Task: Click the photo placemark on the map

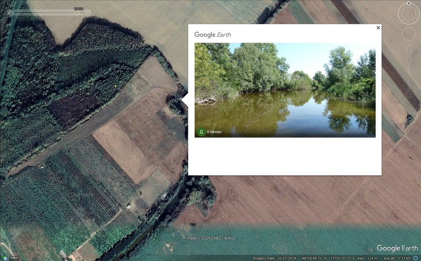Action: point(181,99)
